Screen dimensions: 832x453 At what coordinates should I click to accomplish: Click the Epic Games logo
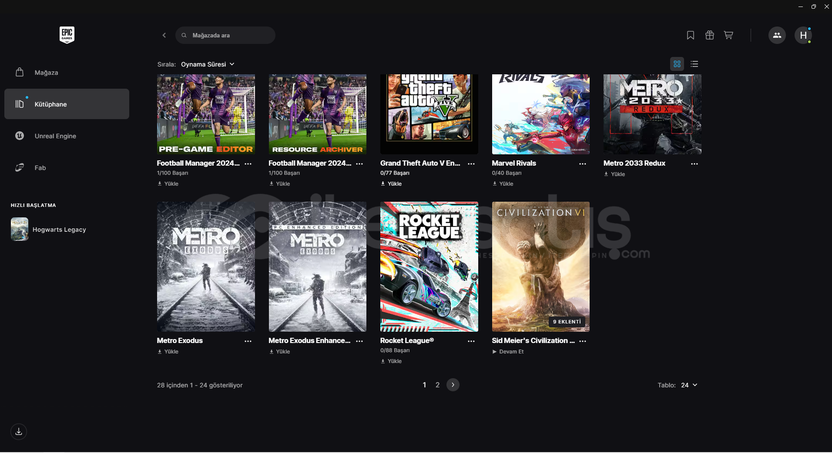(x=67, y=35)
